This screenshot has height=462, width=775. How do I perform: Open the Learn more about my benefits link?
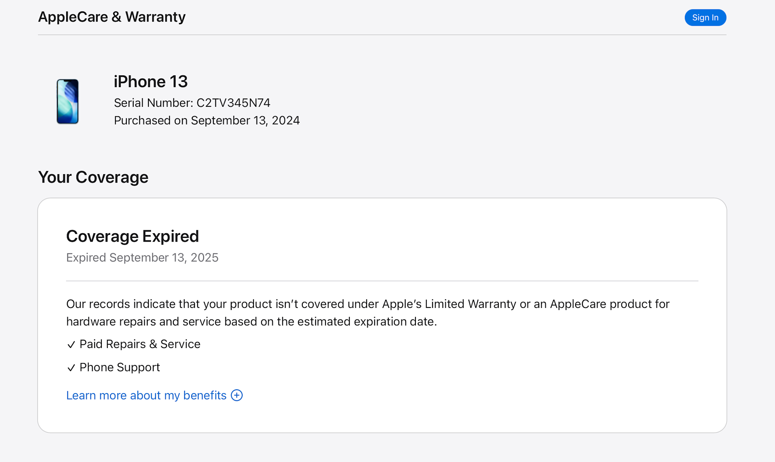click(146, 395)
